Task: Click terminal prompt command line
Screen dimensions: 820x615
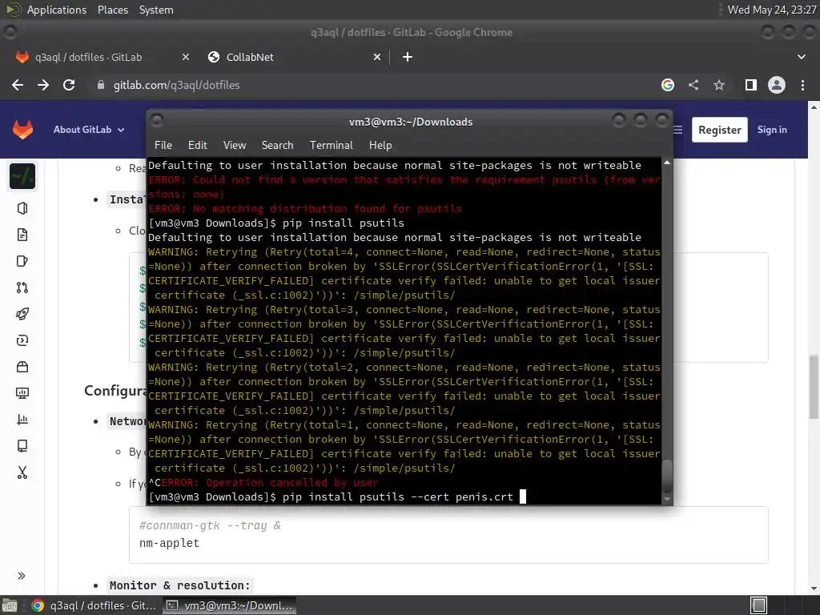Action: [332, 496]
